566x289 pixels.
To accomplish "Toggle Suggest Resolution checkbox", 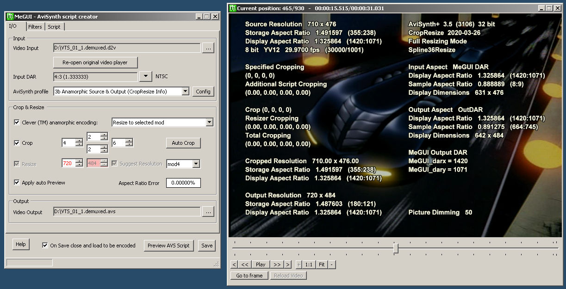I will point(115,164).
